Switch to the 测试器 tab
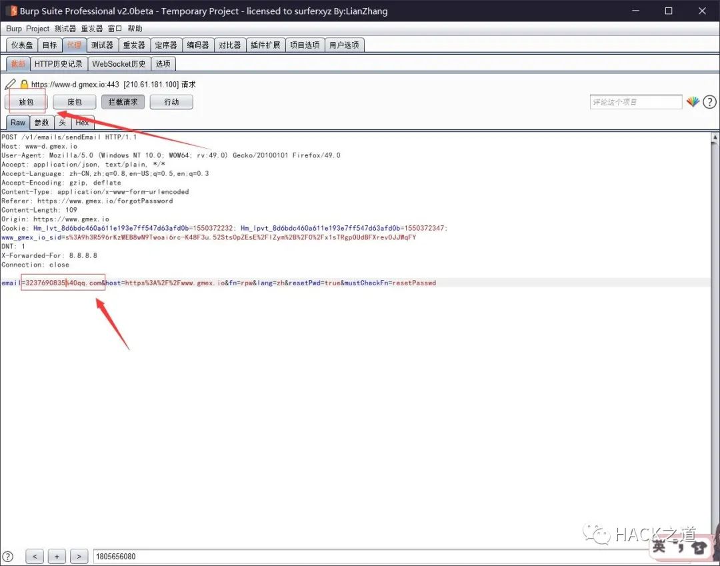Image resolution: width=720 pixels, height=566 pixels. click(102, 45)
